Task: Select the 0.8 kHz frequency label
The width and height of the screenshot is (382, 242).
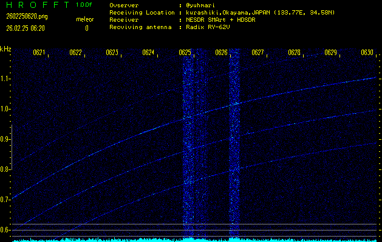Action: pos(5,169)
